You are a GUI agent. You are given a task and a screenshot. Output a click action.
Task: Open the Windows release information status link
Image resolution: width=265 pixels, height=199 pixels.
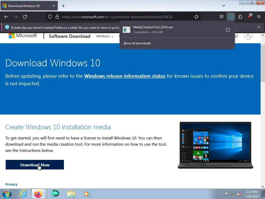pyautogui.click(x=125, y=76)
